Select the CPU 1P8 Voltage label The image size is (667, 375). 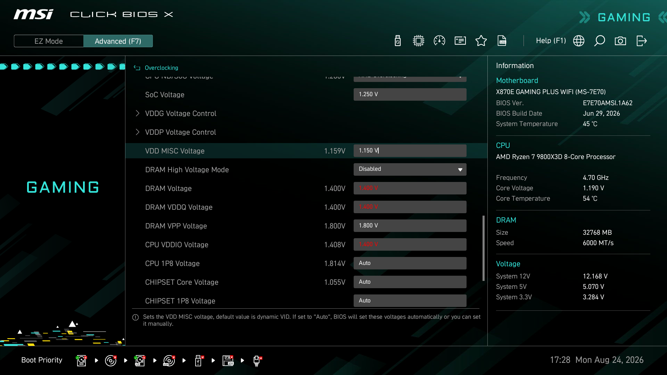pos(172,264)
